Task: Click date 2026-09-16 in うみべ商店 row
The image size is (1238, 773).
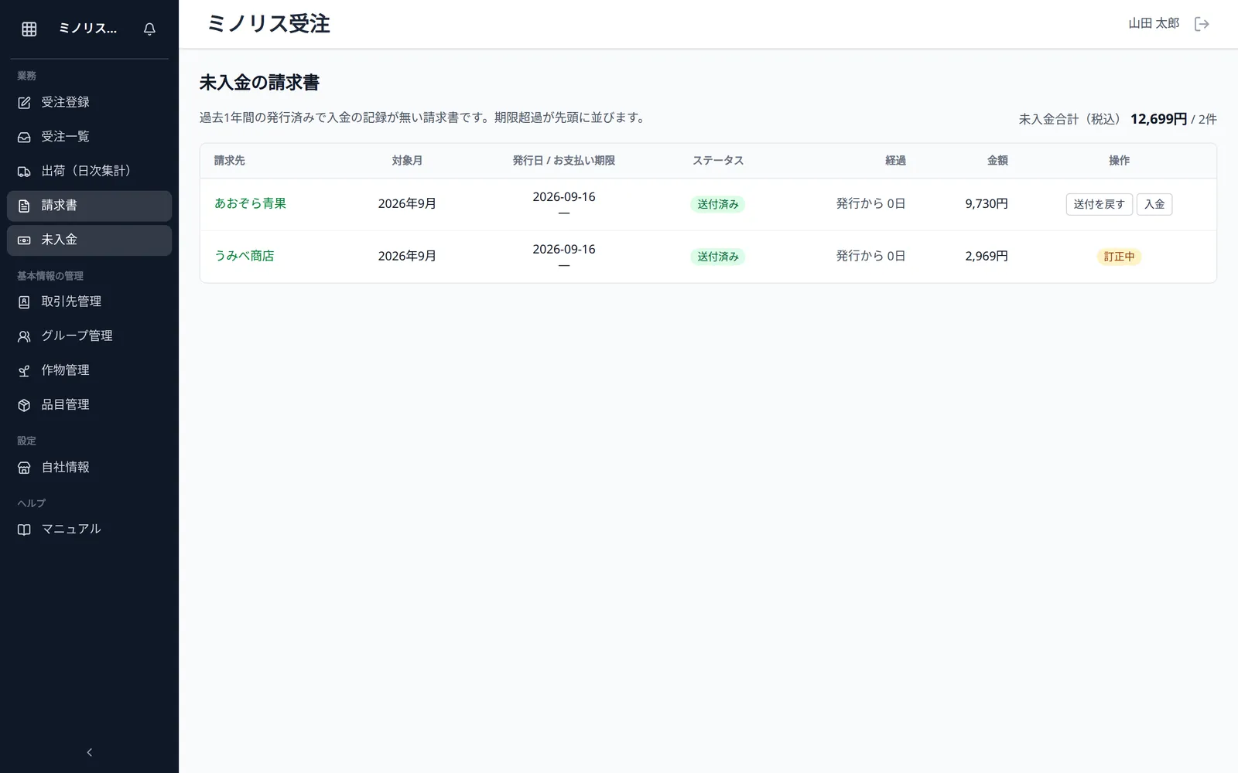Action: click(564, 250)
